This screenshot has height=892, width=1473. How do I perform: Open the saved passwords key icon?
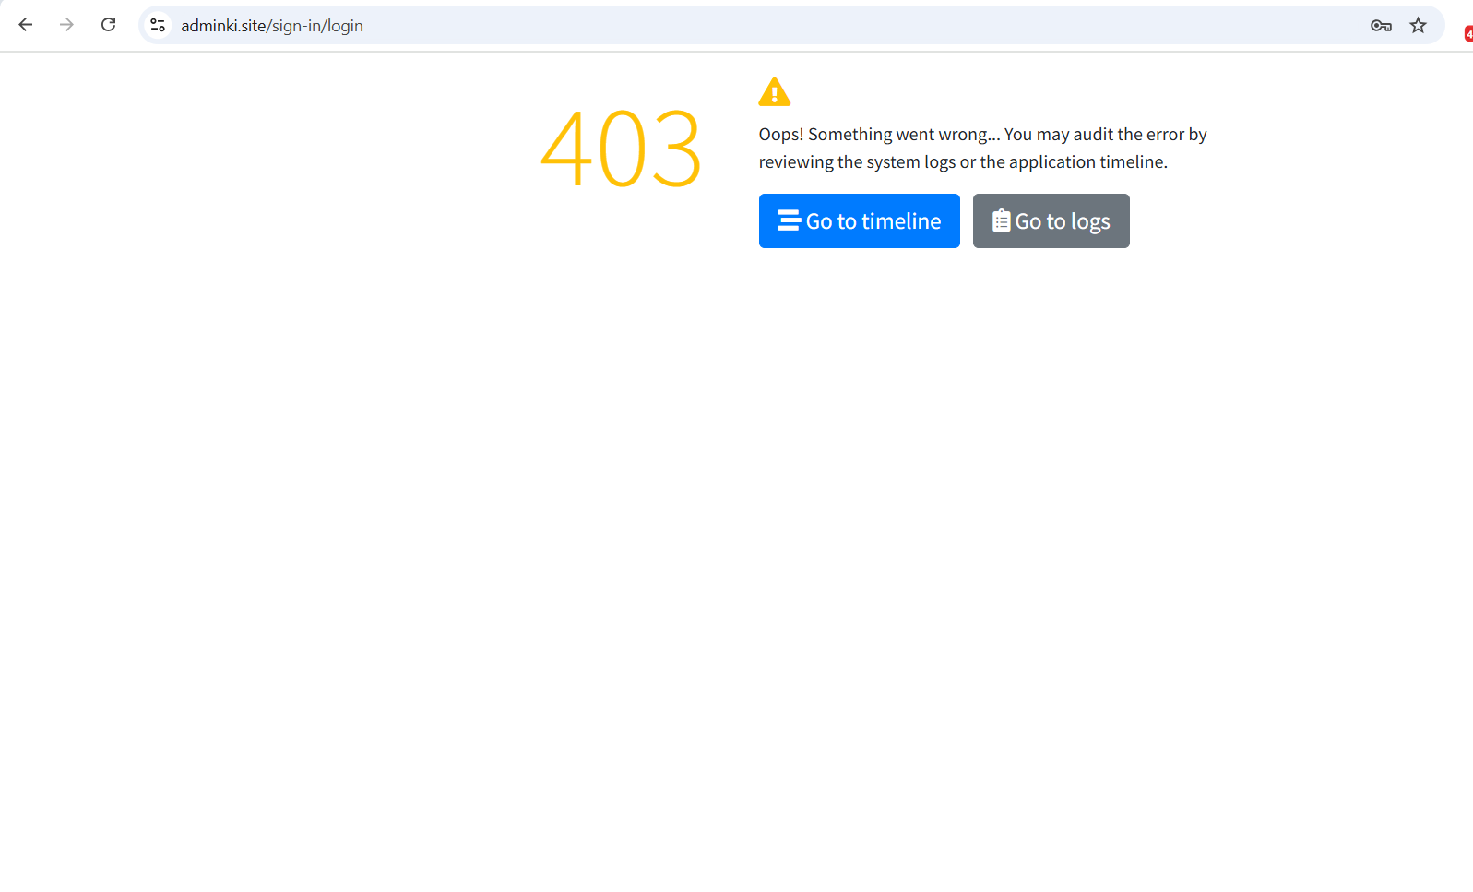tap(1381, 26)
